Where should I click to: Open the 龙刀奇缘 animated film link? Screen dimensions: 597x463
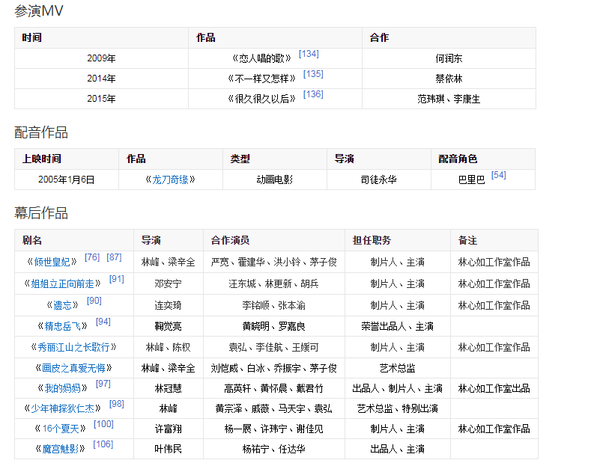pyautogui.click(x=170, y=180)
